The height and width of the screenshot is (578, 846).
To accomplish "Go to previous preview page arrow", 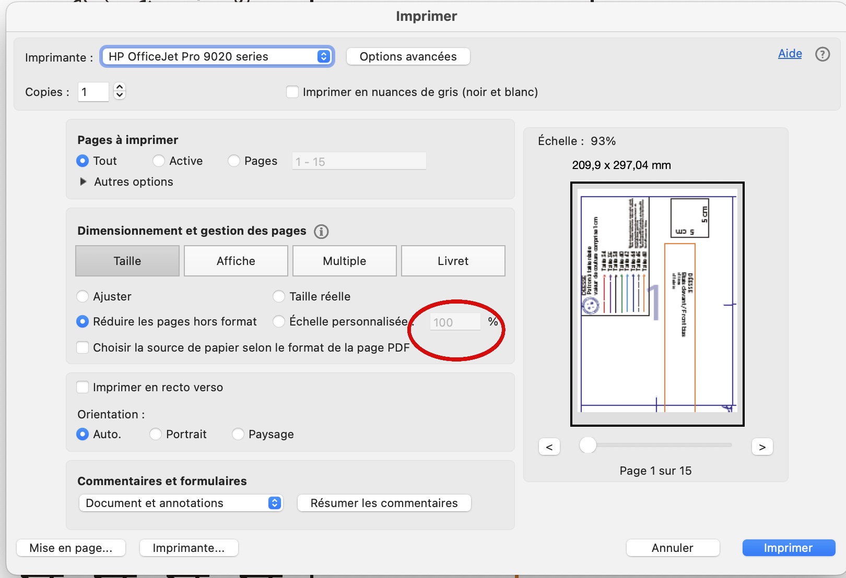I will click(x=549, y=447).
